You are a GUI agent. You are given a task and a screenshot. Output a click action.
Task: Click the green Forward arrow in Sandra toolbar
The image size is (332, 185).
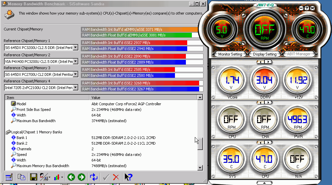(x=82, y=177)
